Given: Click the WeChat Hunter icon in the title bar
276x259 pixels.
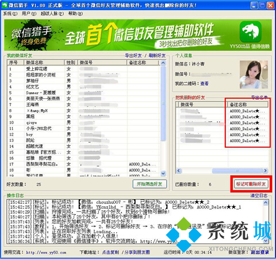Looking at the screenshot, I should [4, 5].
